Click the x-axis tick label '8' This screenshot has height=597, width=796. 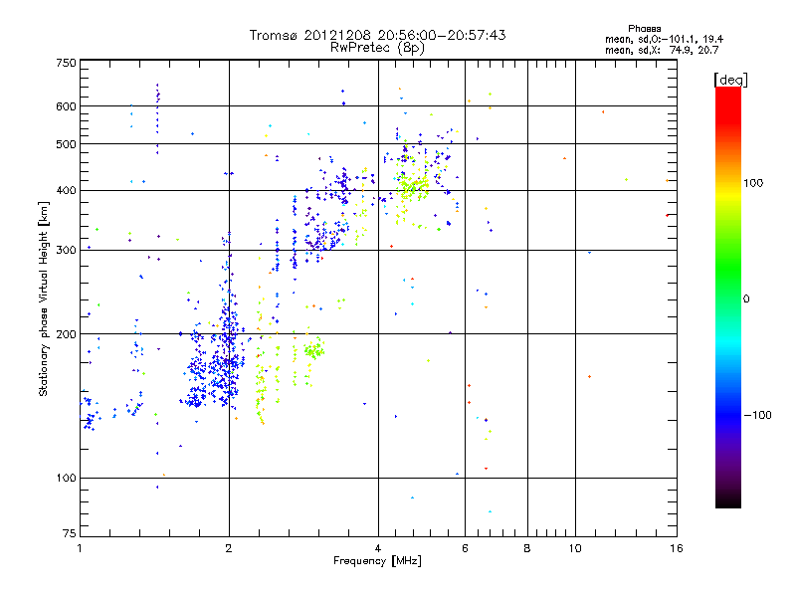pos(527,548)
